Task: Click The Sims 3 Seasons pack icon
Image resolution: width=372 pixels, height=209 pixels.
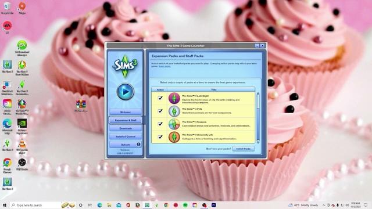Action: tap(174, 124)
